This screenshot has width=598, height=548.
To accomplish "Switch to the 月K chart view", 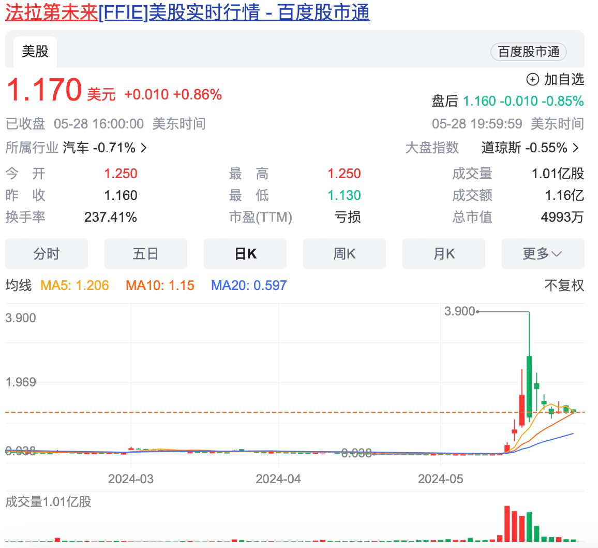I will [x=444, y=254].
